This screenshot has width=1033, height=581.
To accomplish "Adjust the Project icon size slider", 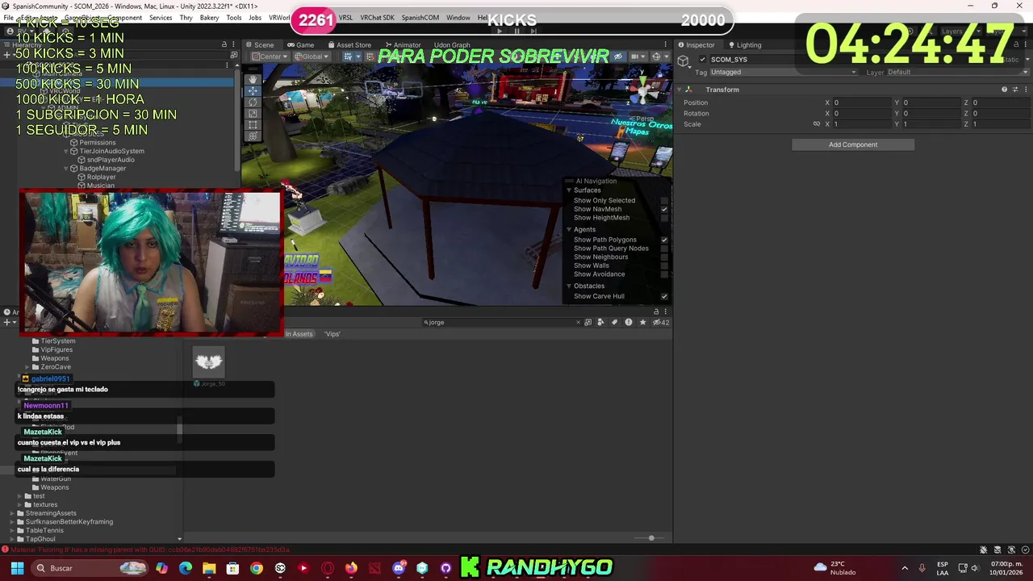I will pyautogui.click(x=651, y=538).
